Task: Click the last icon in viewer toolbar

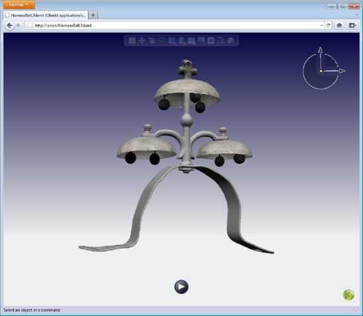Action: (x=231, y=40)
